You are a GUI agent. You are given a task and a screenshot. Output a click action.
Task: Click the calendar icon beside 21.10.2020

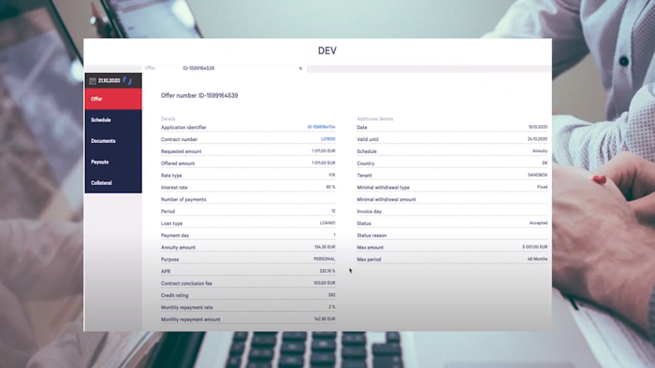pyautogui.click(x=93, y=81)
